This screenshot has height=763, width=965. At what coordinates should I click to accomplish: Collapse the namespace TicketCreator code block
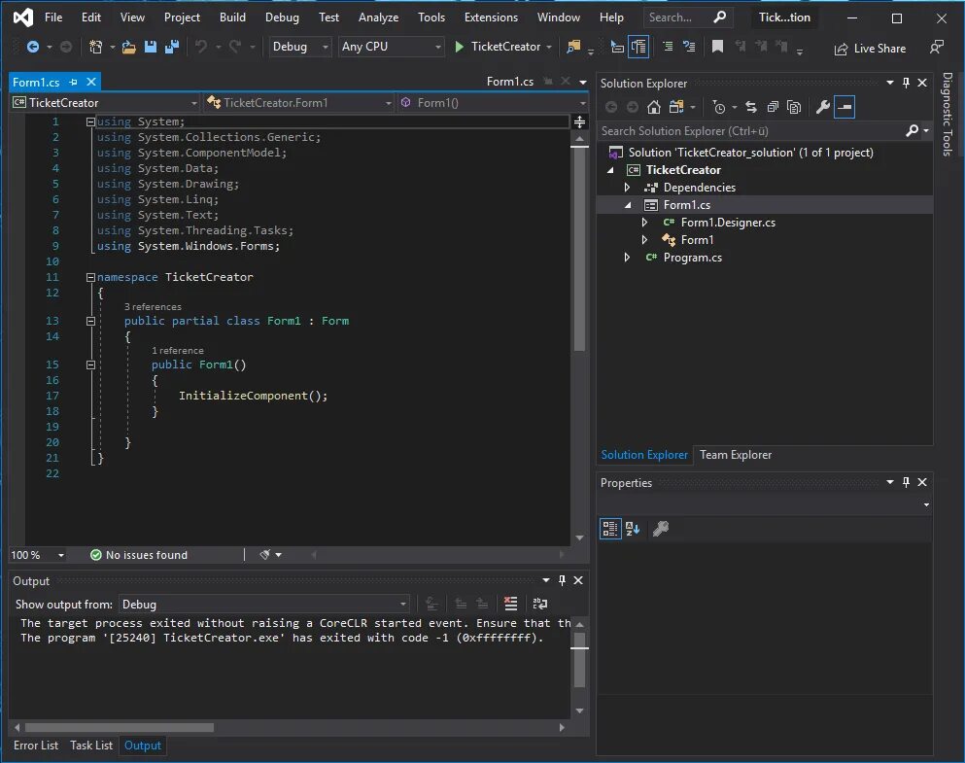[90, 278]
